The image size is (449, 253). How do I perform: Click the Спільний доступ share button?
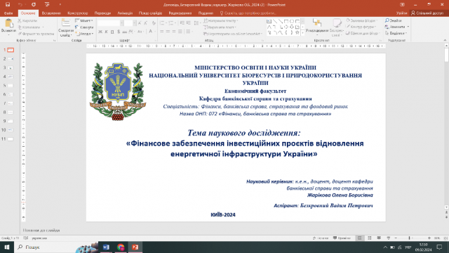(427, 13)
